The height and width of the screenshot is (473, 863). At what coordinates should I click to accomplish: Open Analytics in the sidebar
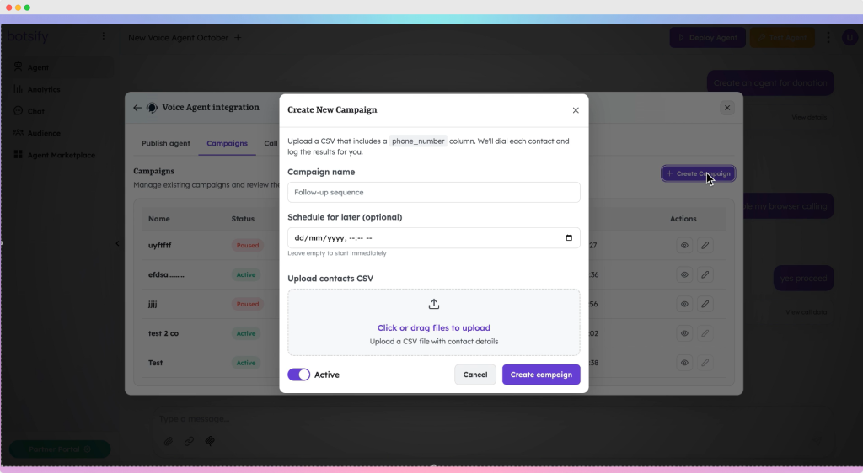click(43, 89)
